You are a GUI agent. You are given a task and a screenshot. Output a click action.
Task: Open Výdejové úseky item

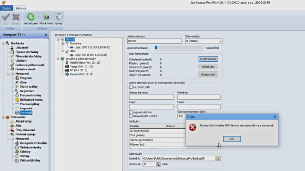click(30, 147)
